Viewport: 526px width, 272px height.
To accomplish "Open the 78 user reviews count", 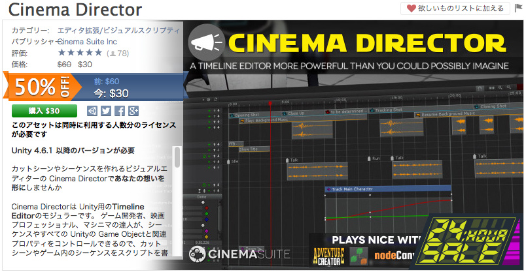I will 118,53.
